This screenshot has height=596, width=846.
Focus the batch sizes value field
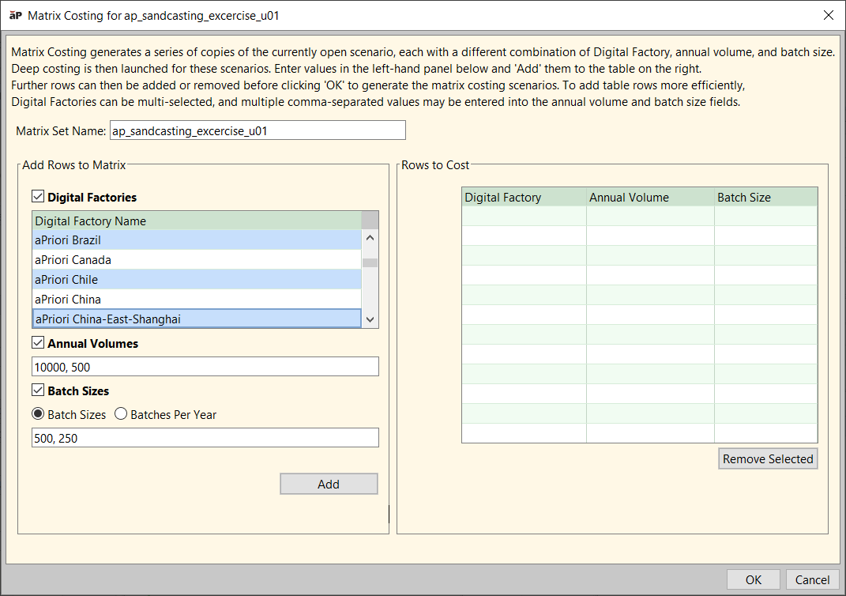[205, 438]
